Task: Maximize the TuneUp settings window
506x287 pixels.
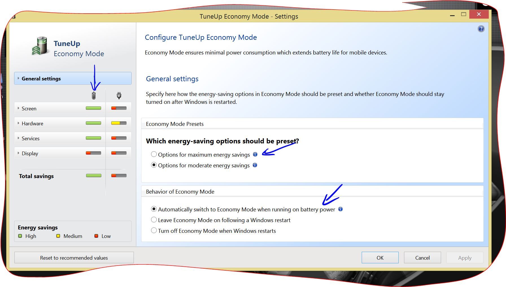Action: coord(463,14)
